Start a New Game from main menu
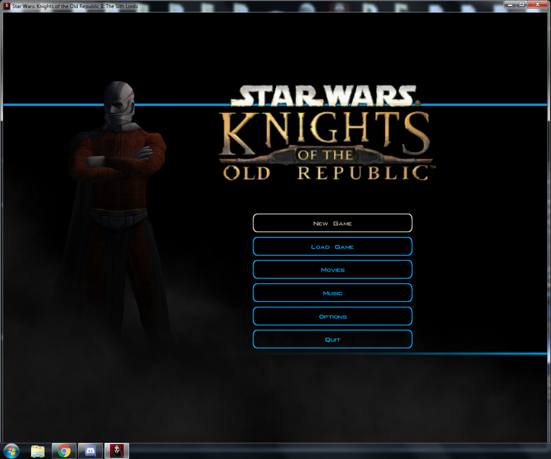Screen dimensions: 551x459 (332, 223)
